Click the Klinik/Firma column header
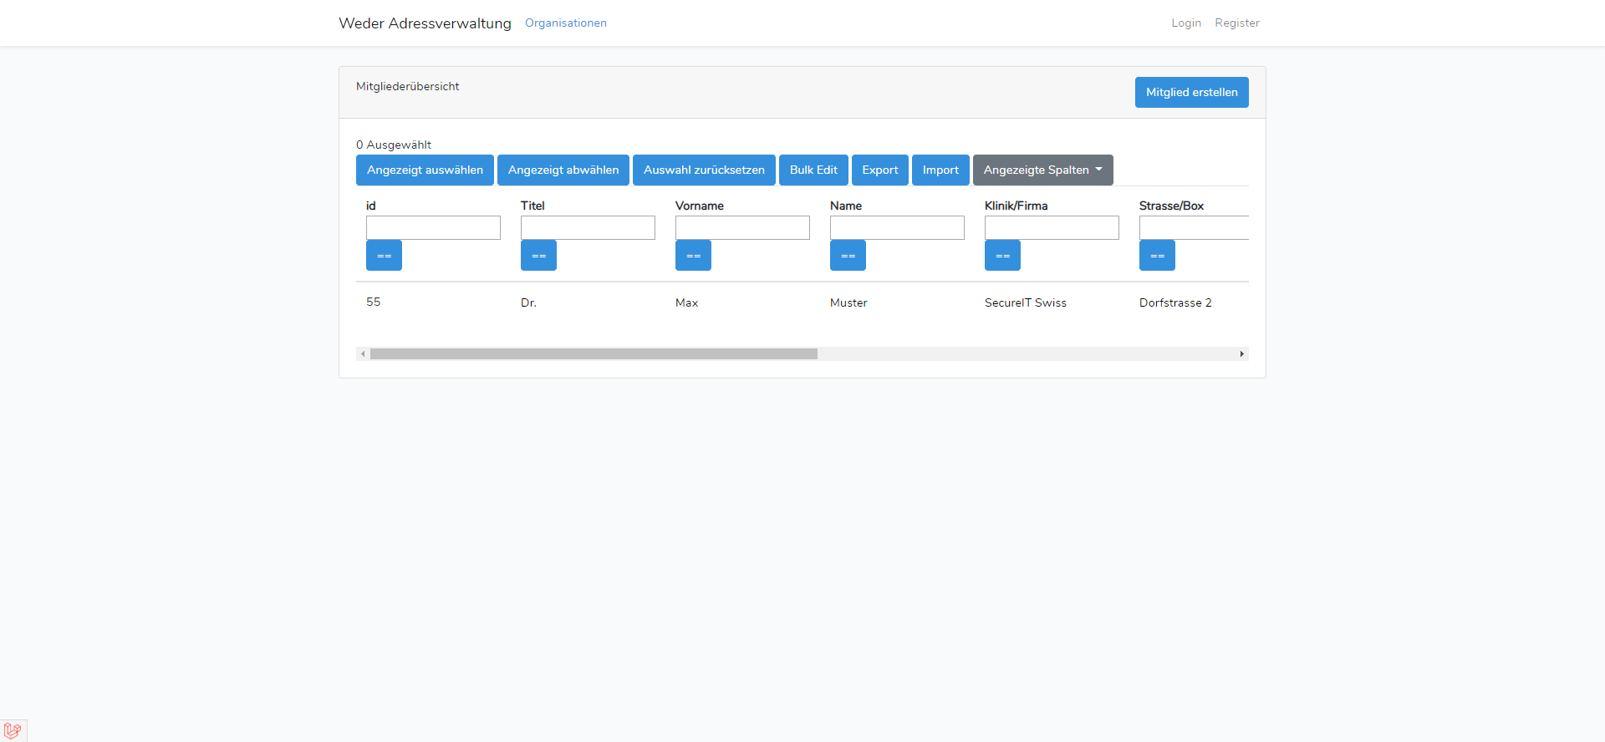The image size is (1605, 742). point(1016,206)
